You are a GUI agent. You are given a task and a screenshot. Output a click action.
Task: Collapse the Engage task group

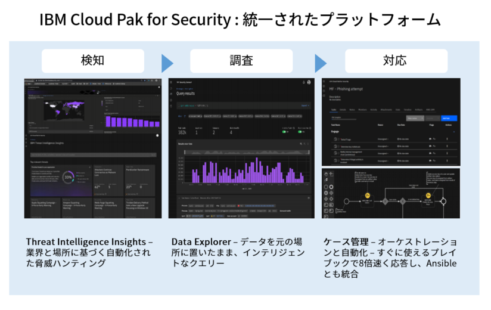tap(453, 132)
